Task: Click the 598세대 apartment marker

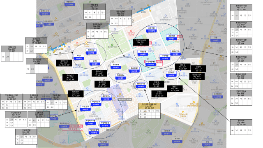Action: pos(106,98)
